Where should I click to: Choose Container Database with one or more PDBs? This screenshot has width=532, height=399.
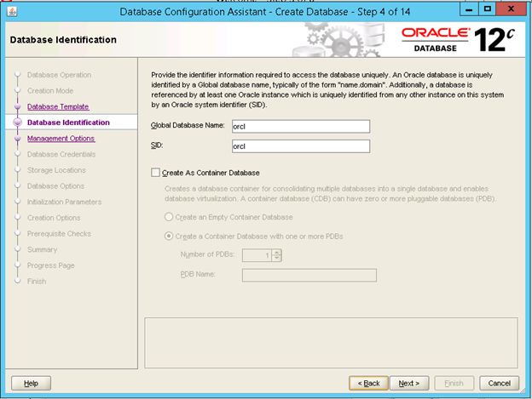click(x=170, y=236)
